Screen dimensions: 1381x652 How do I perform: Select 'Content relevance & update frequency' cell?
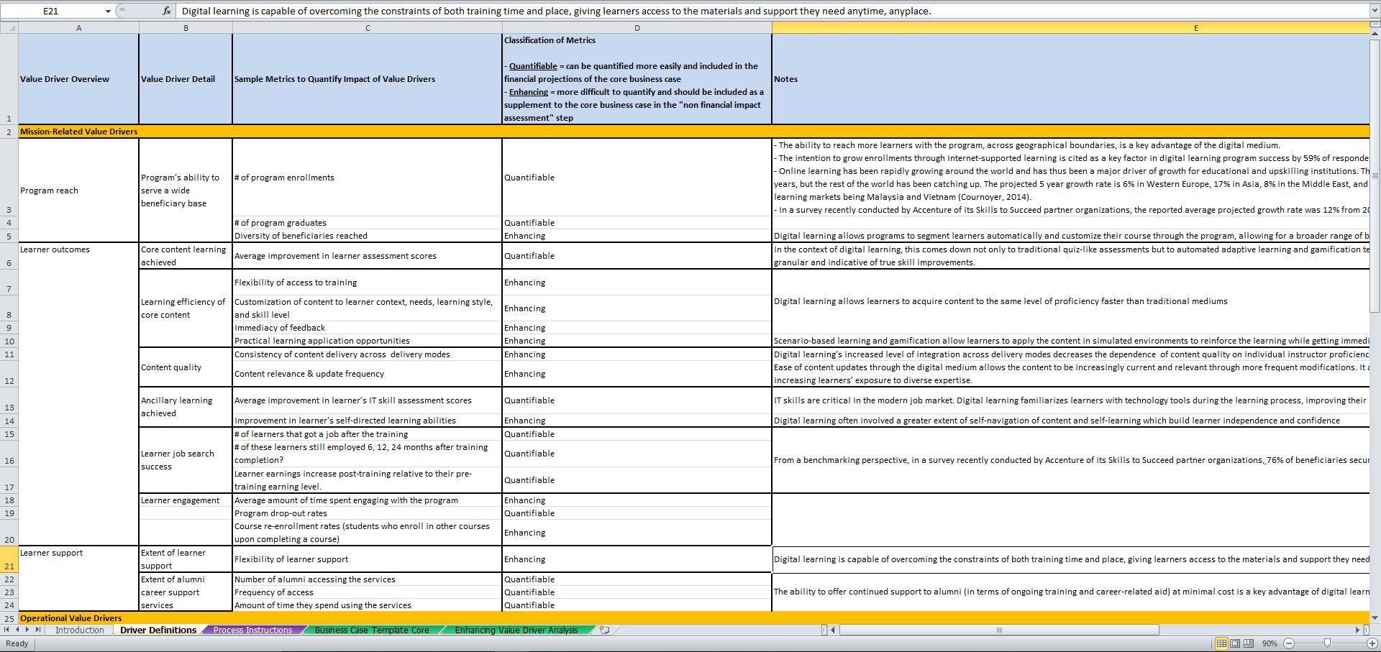368,374
